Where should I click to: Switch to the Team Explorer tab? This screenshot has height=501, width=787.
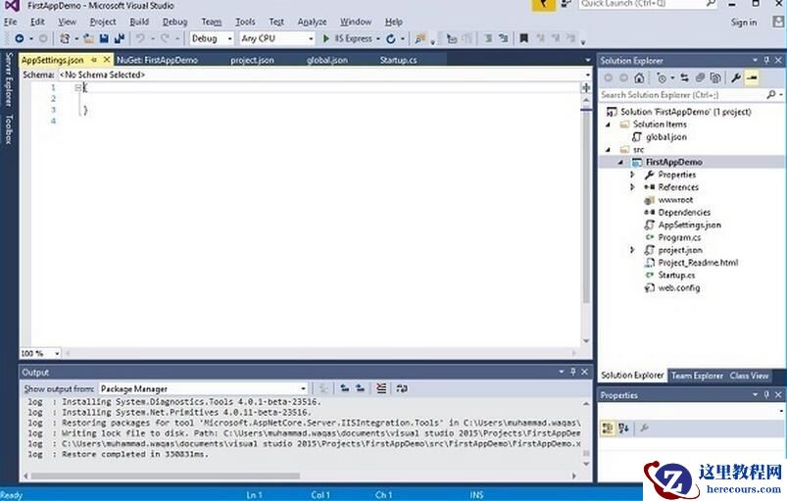coord(697,376)
